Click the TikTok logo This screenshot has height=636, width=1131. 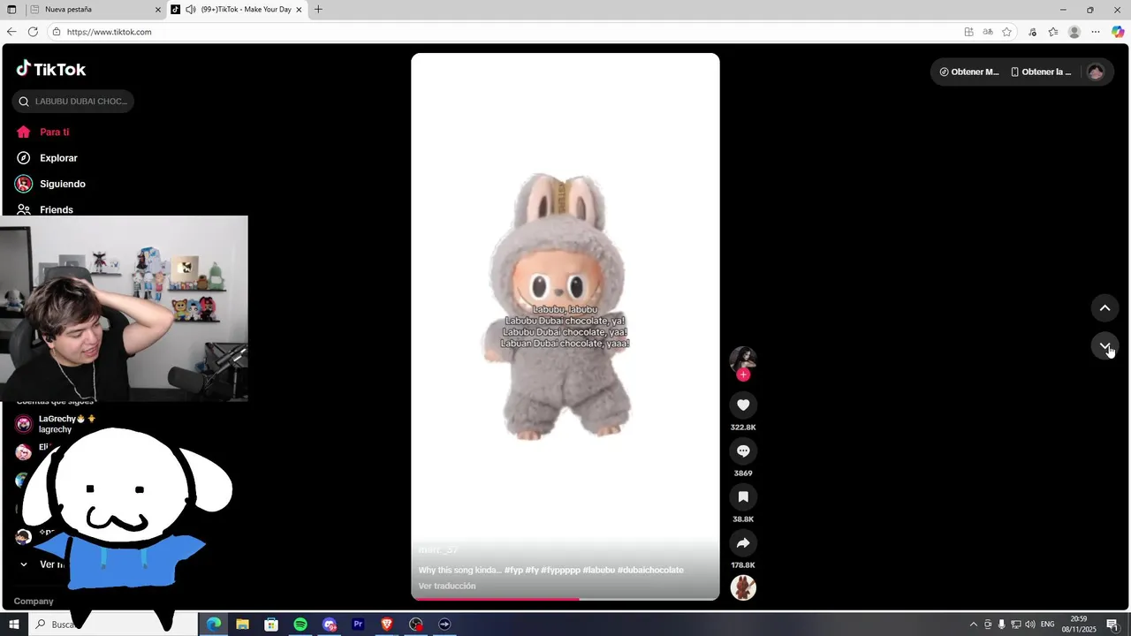point(51,69)
